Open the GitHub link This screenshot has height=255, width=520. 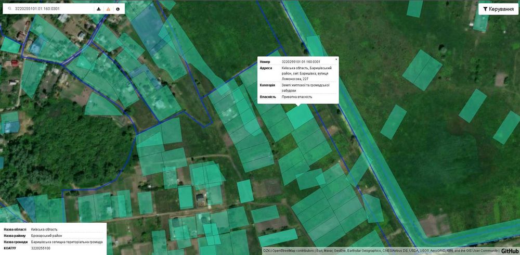point(510,251)
